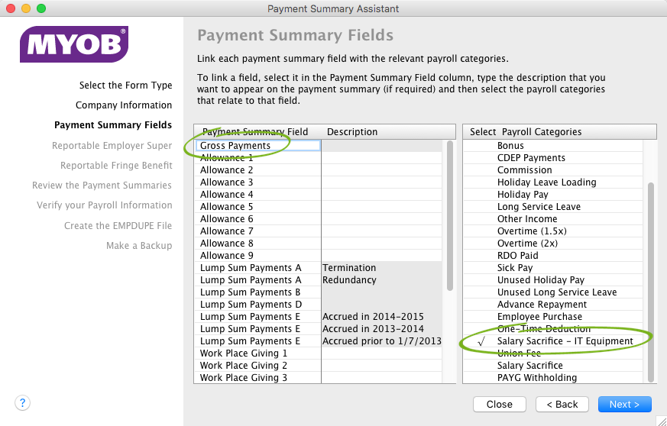
Task: Click the Reportable Fringe Benefit step
Action: pyautogui.click(x=116, y=165)
